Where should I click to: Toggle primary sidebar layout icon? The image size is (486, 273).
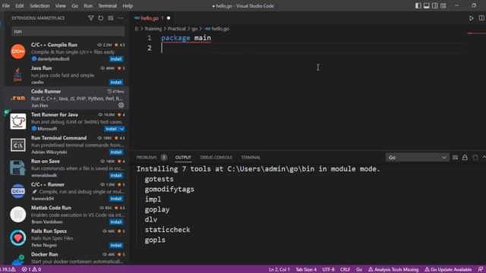click(418, 5)
